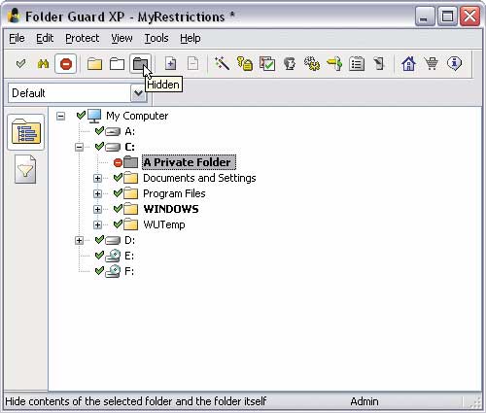Click the folder tree view sidebar button
The image size is (486, 413).
[26, 132]
